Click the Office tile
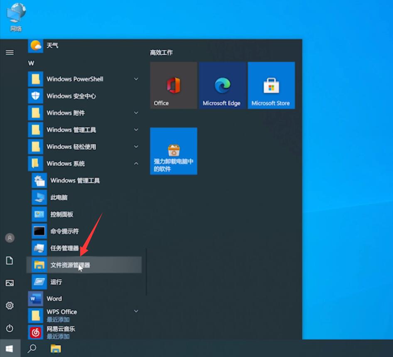The height and width of the screenshot is (357, 393). (x=174, y=86)
